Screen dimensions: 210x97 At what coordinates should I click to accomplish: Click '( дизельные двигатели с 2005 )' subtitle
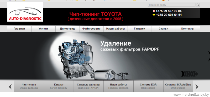(96, 19)
